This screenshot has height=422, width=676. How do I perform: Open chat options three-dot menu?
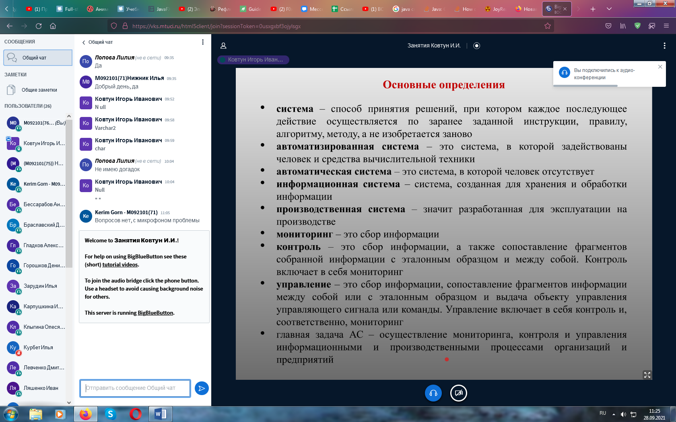pyautogui.click(x=203, y=42)
